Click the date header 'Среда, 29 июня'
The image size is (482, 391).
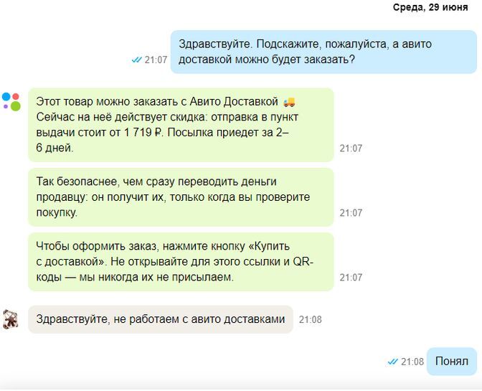coord(430,7)
